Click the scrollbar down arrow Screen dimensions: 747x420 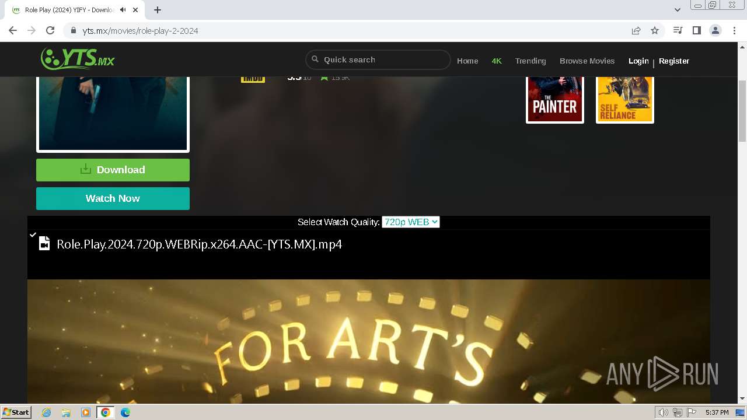click(742, 399)
